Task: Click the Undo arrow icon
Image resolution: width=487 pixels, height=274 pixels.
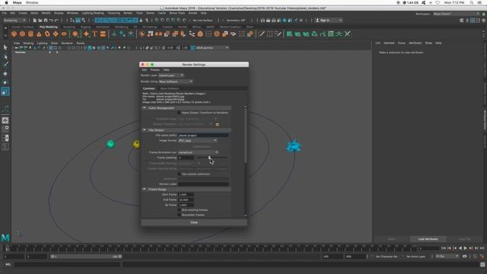Action: click(51, 21)
